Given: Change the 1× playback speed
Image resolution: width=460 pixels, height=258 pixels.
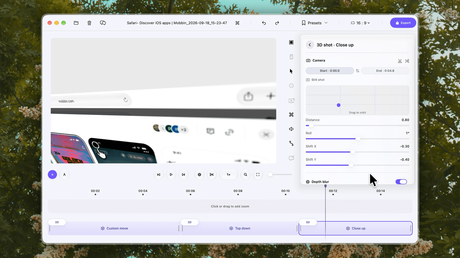Looking at the screenshot, I should coord(229,175).
